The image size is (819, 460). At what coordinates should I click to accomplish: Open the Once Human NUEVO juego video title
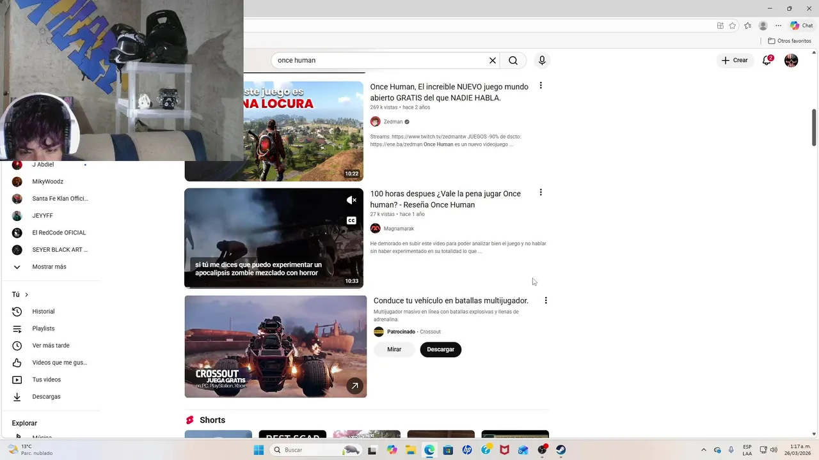coord(449,92)
